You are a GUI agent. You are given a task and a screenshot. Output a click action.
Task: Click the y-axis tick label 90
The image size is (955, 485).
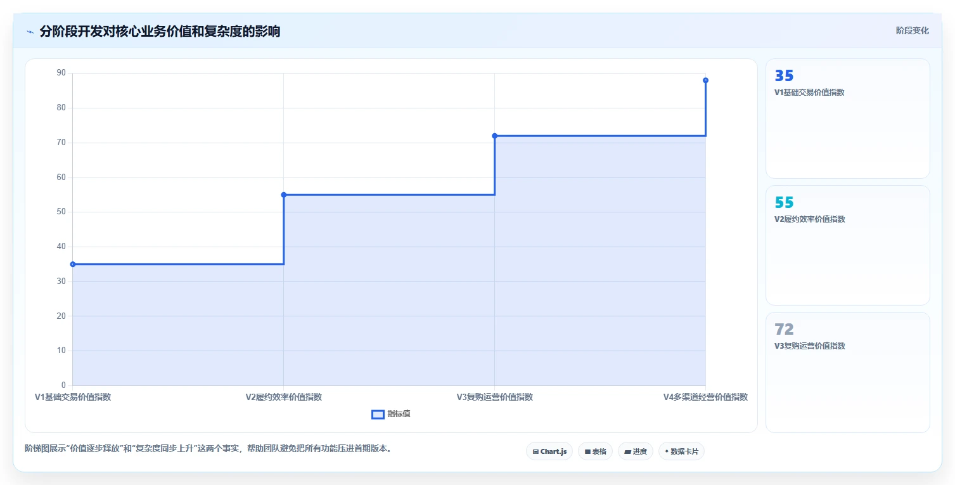tap(61, 73)
